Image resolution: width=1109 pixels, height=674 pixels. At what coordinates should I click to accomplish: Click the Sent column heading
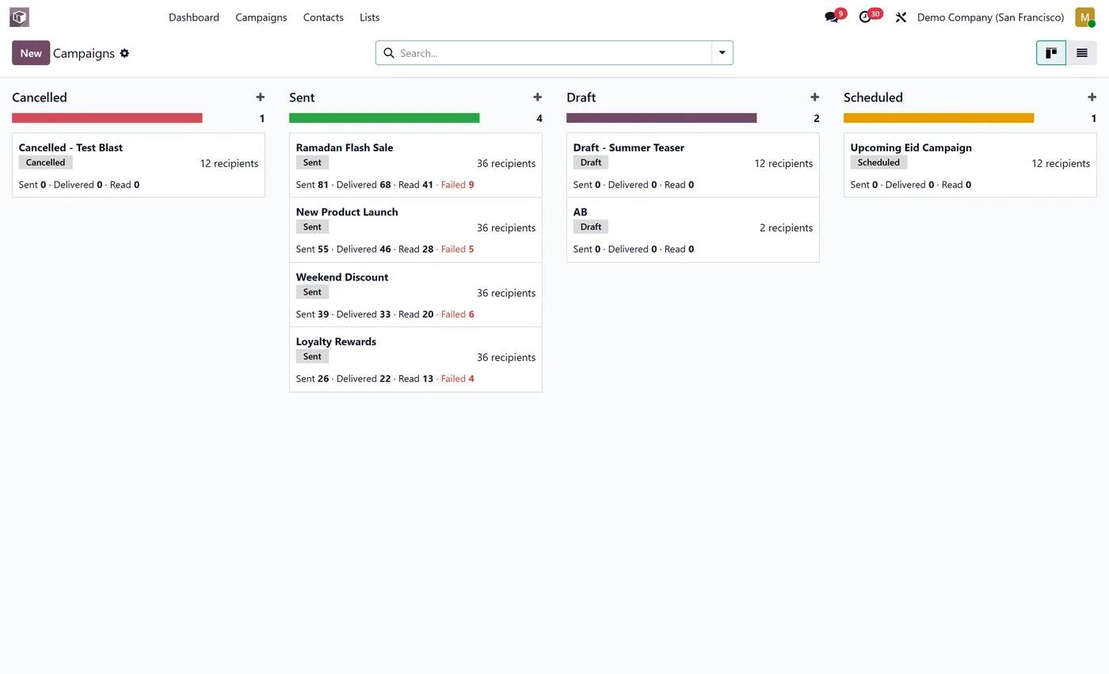tap(302, 97)
